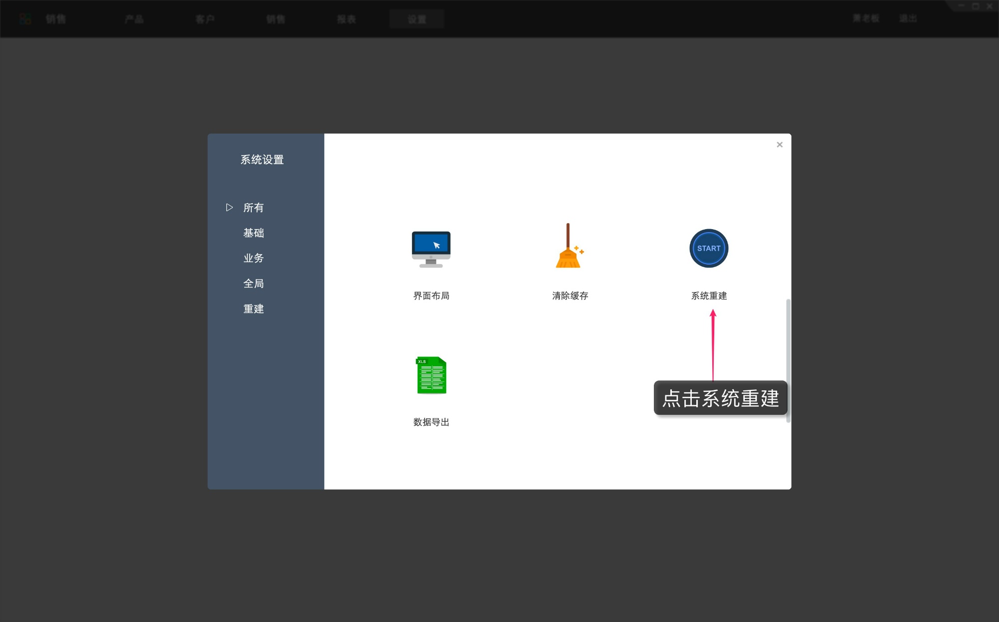Open the 报表 menu
The width and height of the screenshot is (999, 622).
pyautogui.click(x=347, y=19)
